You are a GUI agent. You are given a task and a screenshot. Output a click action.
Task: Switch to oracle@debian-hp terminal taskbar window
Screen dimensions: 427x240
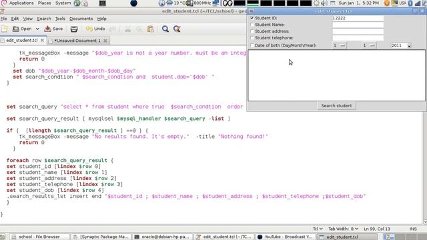tap(162, 237)
